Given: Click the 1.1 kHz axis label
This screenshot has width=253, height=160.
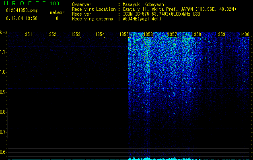Looking at the screenshot, I should 3,52.
